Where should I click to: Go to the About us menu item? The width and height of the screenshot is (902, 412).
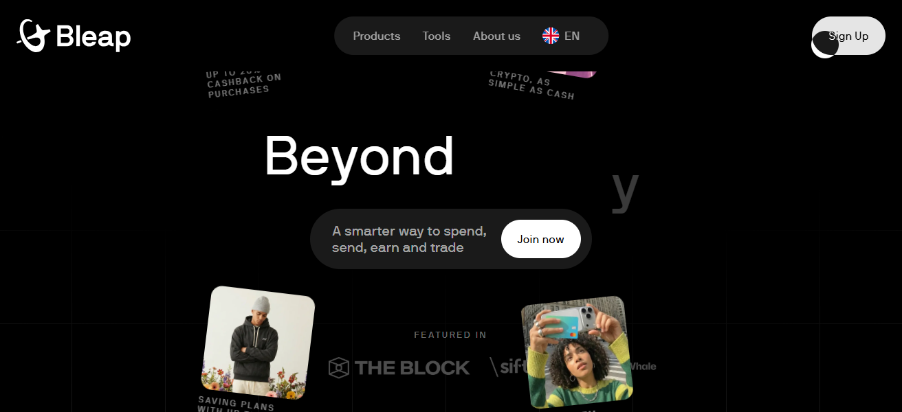496,36
